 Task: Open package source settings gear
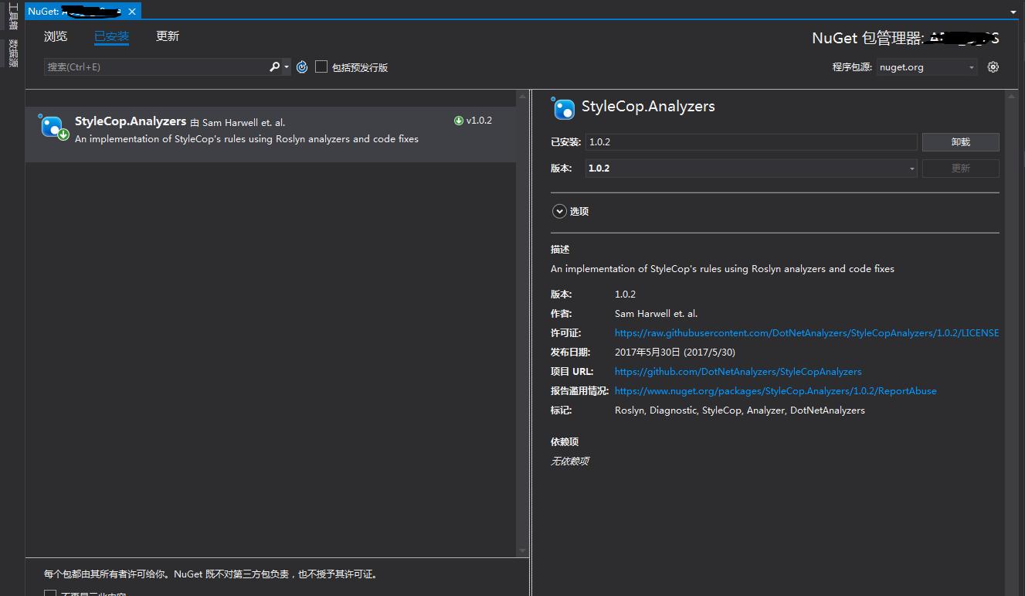tap(993, 67)
